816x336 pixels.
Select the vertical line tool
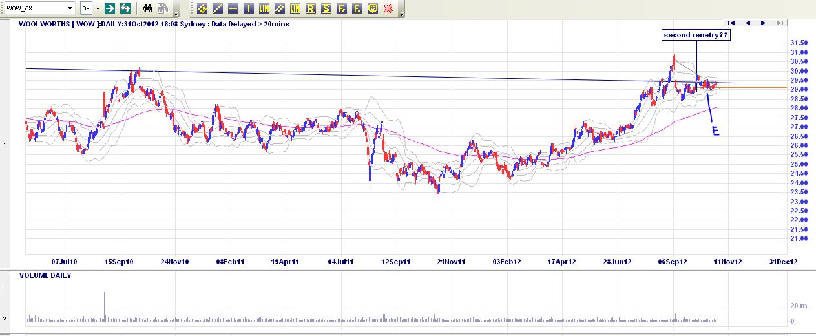click(249, 8)
